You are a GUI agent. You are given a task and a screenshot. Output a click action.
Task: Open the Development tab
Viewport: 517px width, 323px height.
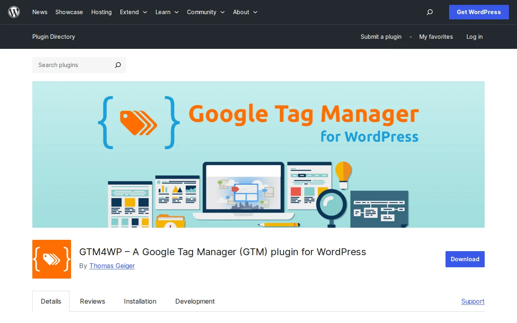point(195,301)
